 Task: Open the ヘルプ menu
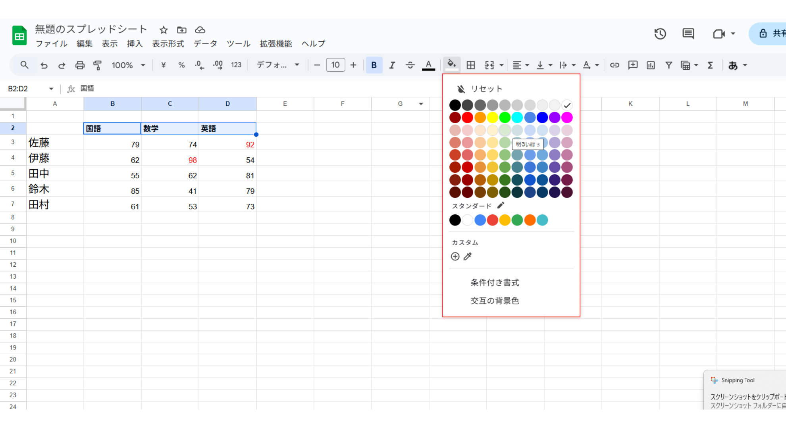pyautogui.click(x=313, y=44)
